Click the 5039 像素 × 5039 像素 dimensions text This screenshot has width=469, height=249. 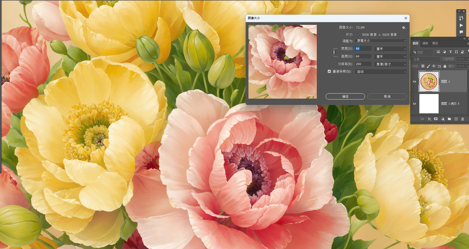point(379,35)
